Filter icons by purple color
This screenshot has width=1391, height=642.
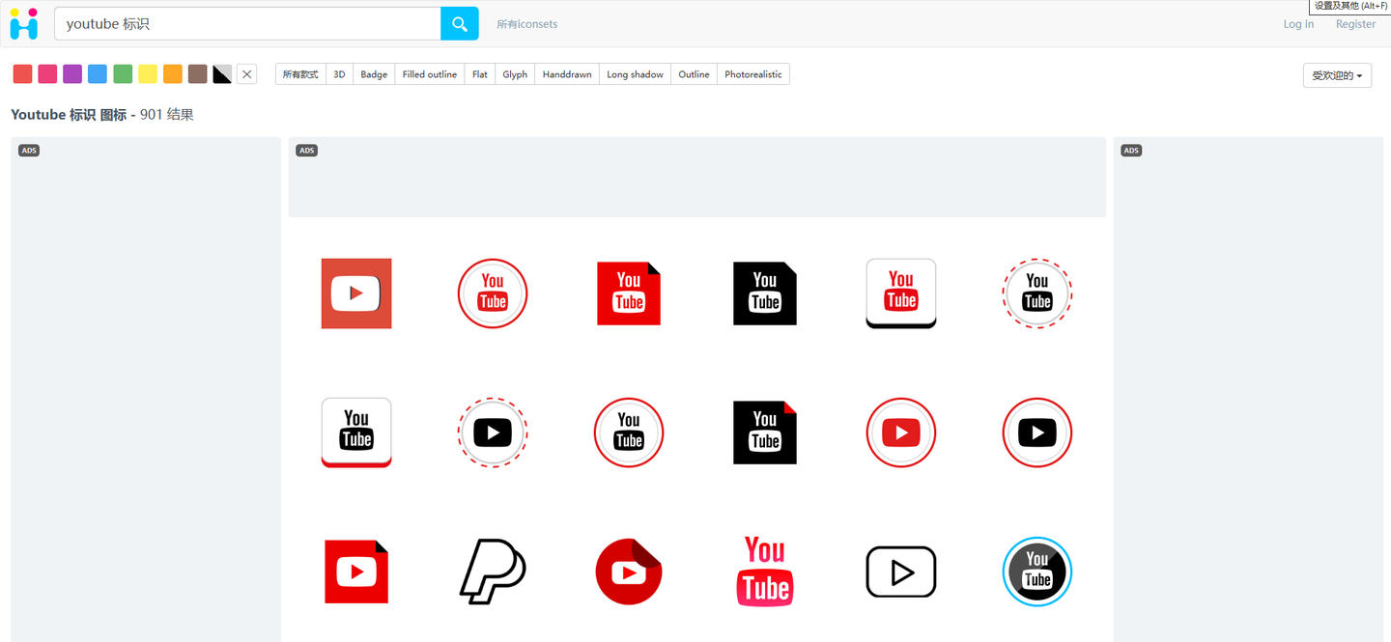pyautogui.click(x=72, y=74)
